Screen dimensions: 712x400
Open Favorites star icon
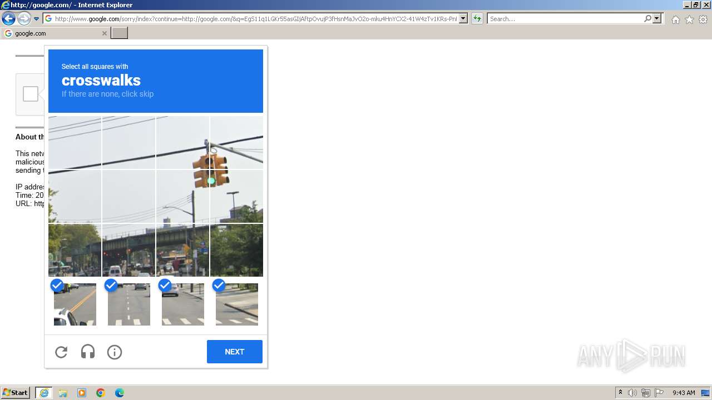click(x=689, y=19)
